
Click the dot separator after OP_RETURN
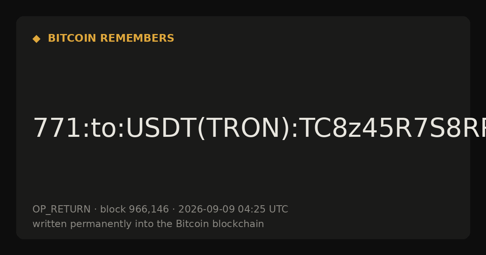(95, 210)
